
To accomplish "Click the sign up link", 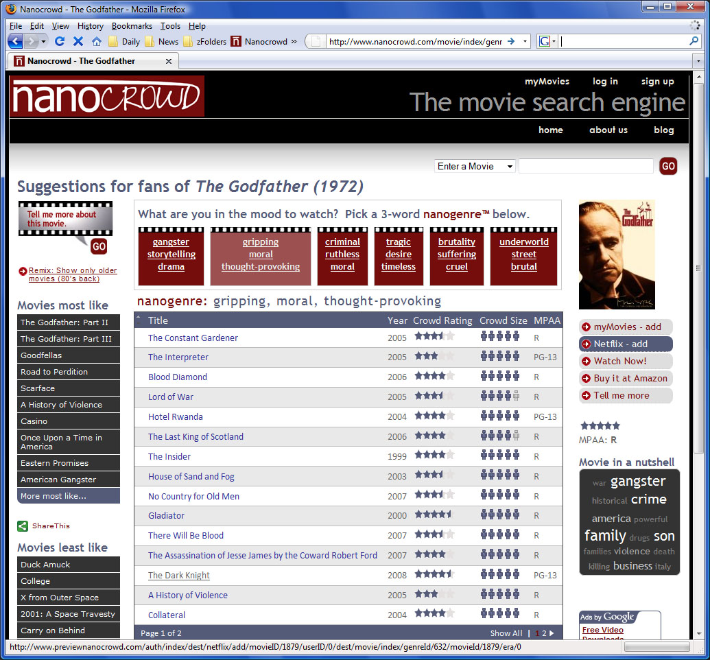I will (x=657, y=81).
